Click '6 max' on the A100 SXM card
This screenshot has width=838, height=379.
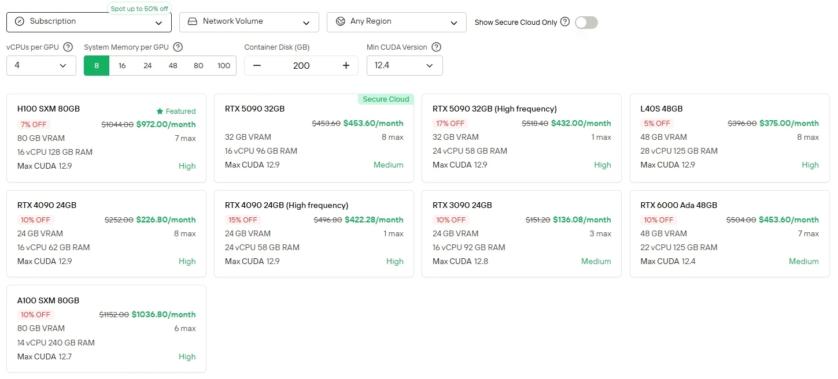coord(185,328)
